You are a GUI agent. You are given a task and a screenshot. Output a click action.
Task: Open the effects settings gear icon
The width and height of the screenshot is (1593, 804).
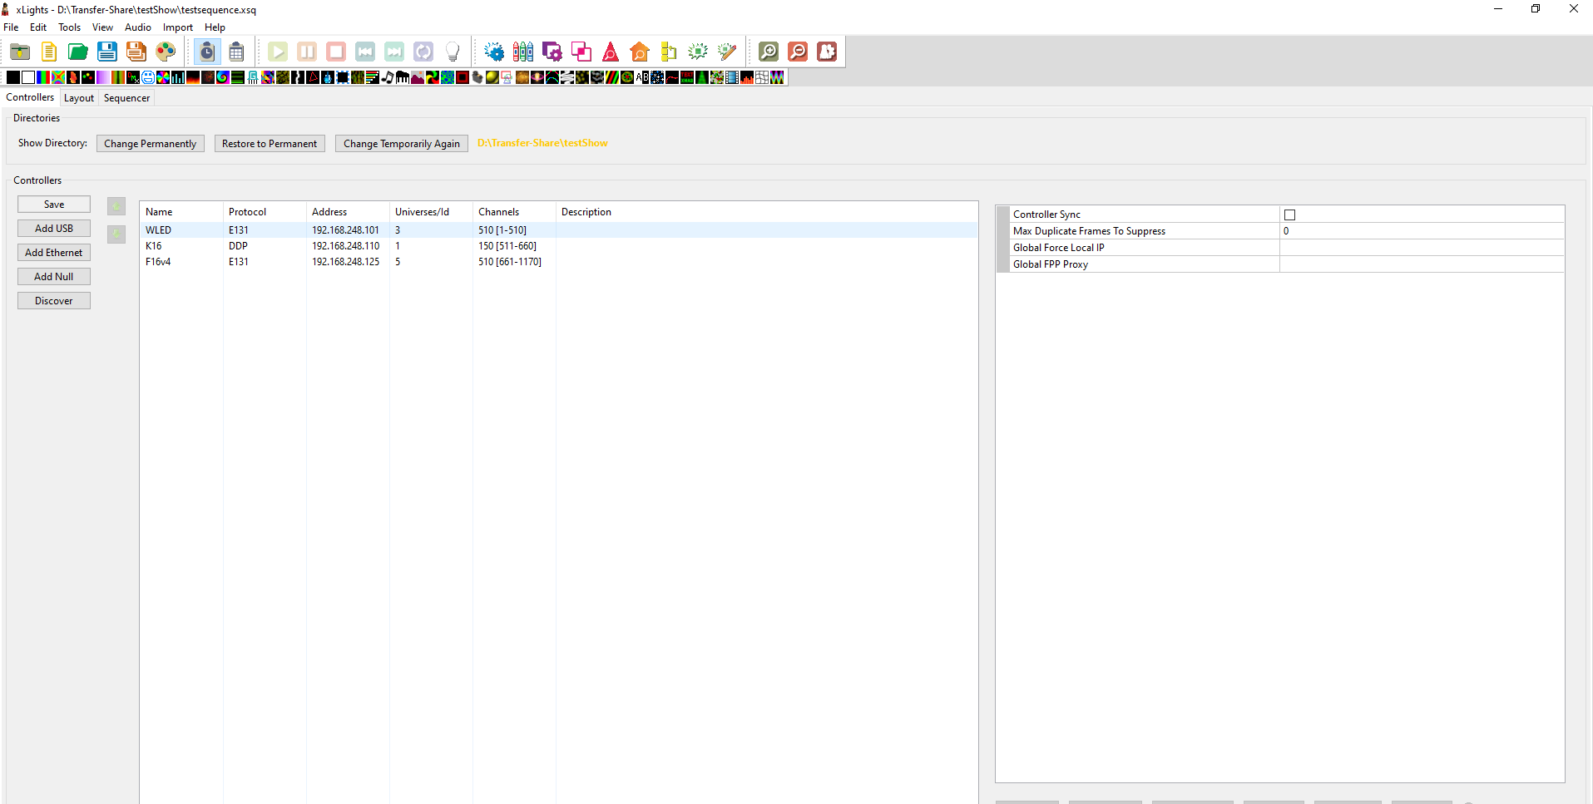tap(494, 52)
